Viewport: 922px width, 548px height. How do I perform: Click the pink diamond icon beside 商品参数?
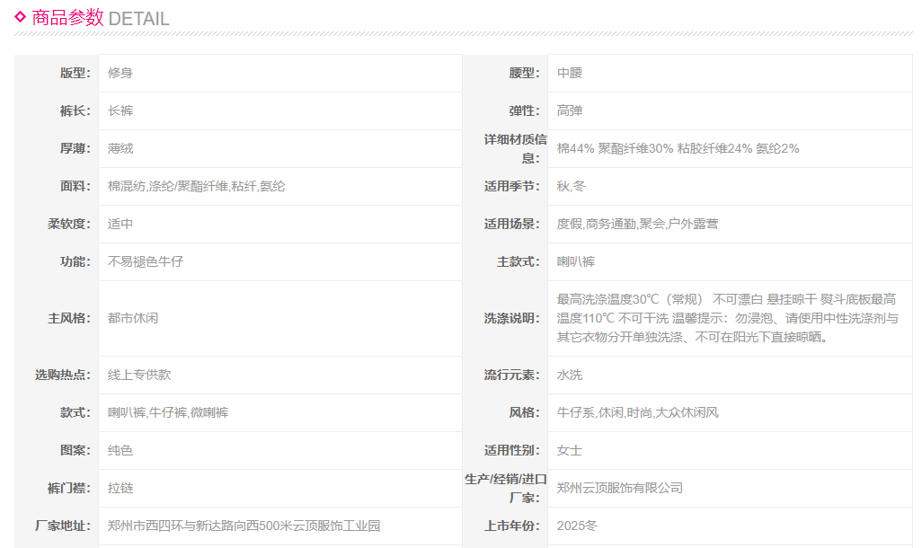coord(21,16)
